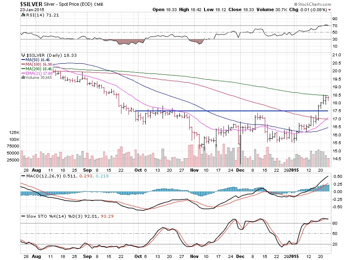
Task: Click the MA(50) blue legend line
Action: point(23,60)
